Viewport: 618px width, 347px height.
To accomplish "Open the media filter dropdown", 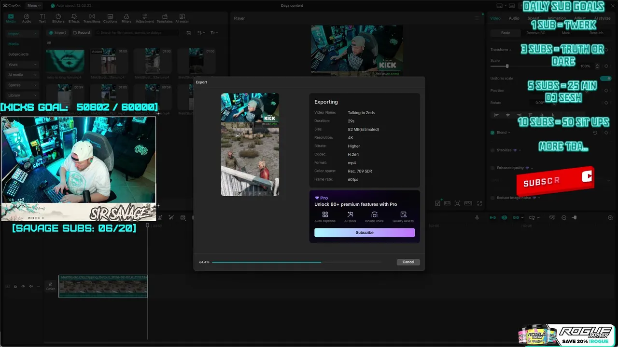I will 214,33.
